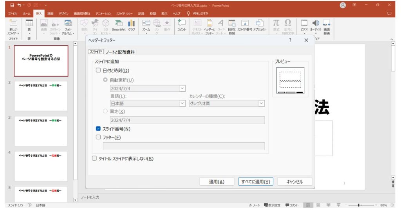Screen dimensions: 401x210
Task: Click zoom in plus button
Action: (376, 205)
